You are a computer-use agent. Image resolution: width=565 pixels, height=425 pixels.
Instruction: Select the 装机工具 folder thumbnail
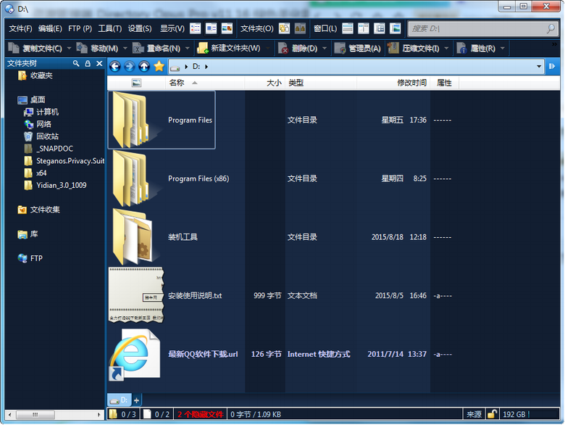pyautogui.click(x=131, y=237)
